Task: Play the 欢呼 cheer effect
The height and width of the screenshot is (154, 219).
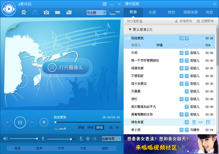Action: click(61, 148)
